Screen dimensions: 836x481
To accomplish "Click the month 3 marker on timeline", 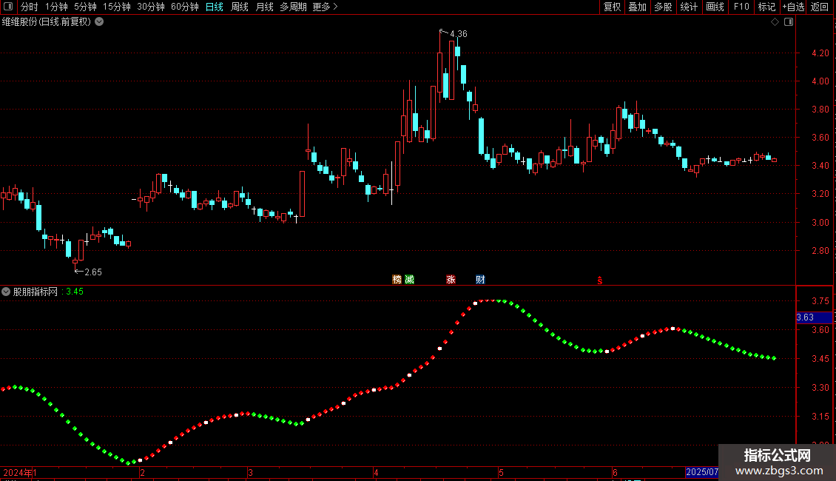I will [250, 472].
